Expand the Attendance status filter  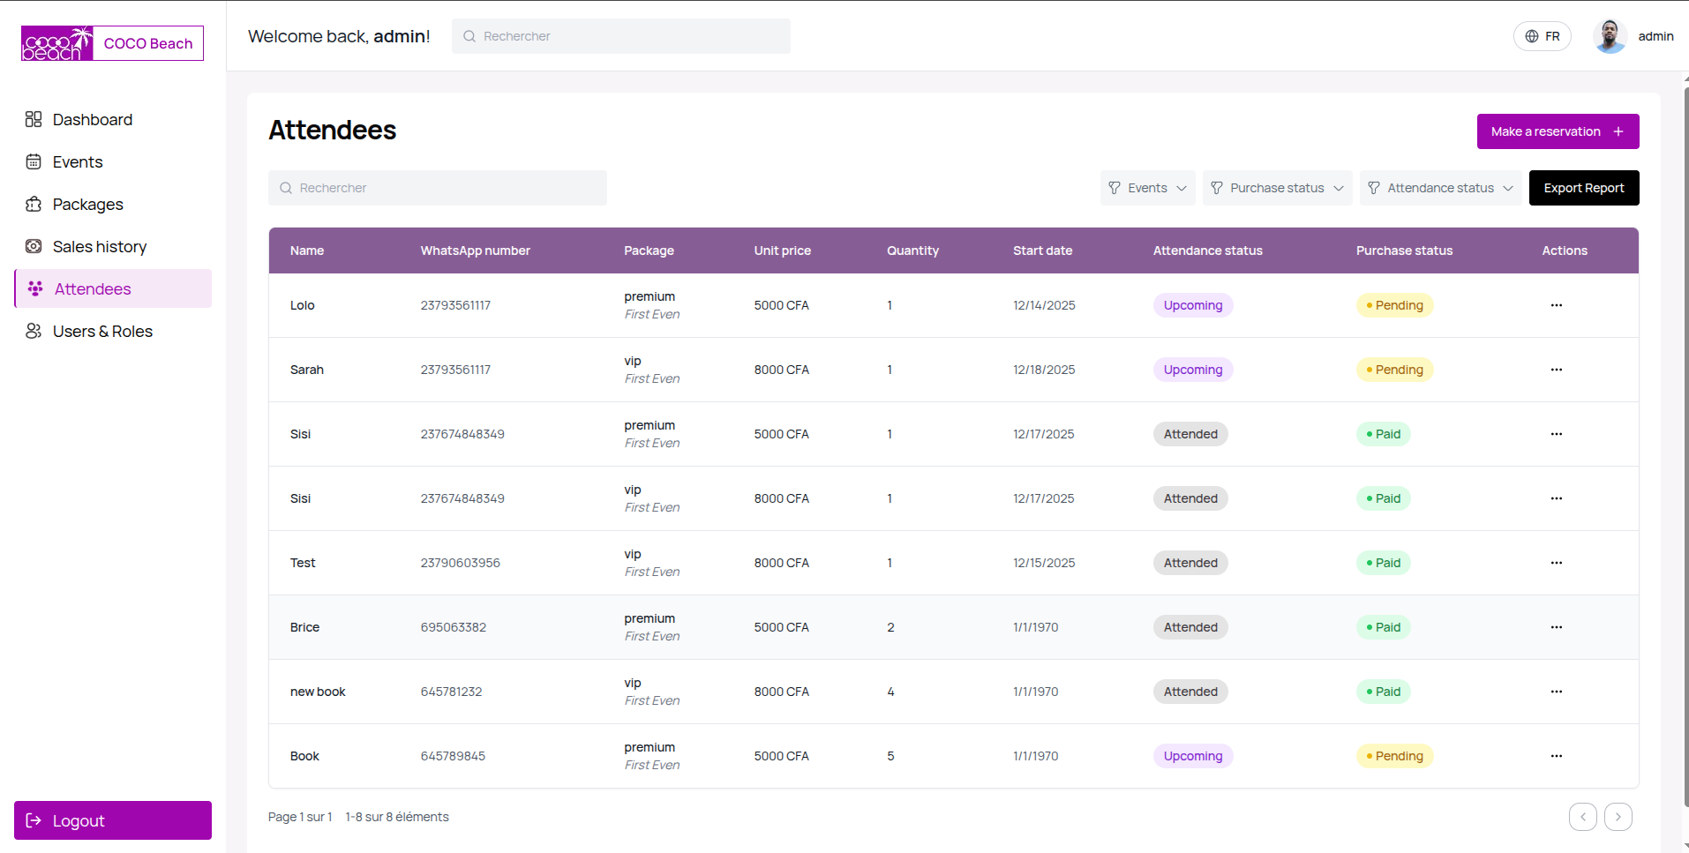[1440, 188]
